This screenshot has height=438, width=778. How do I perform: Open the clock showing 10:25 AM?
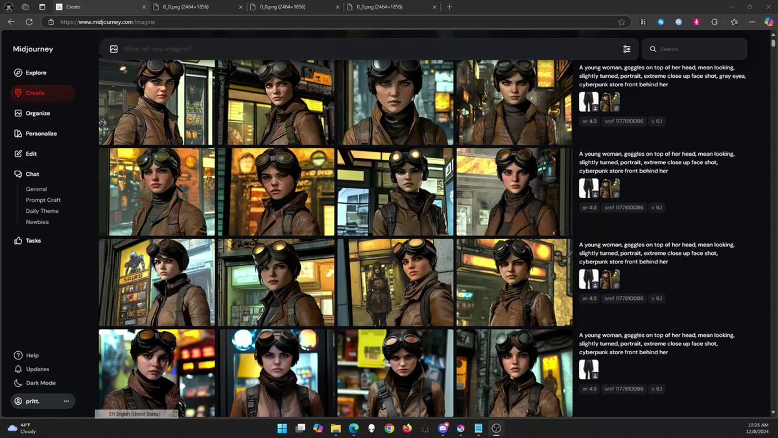tap(759, 428)
